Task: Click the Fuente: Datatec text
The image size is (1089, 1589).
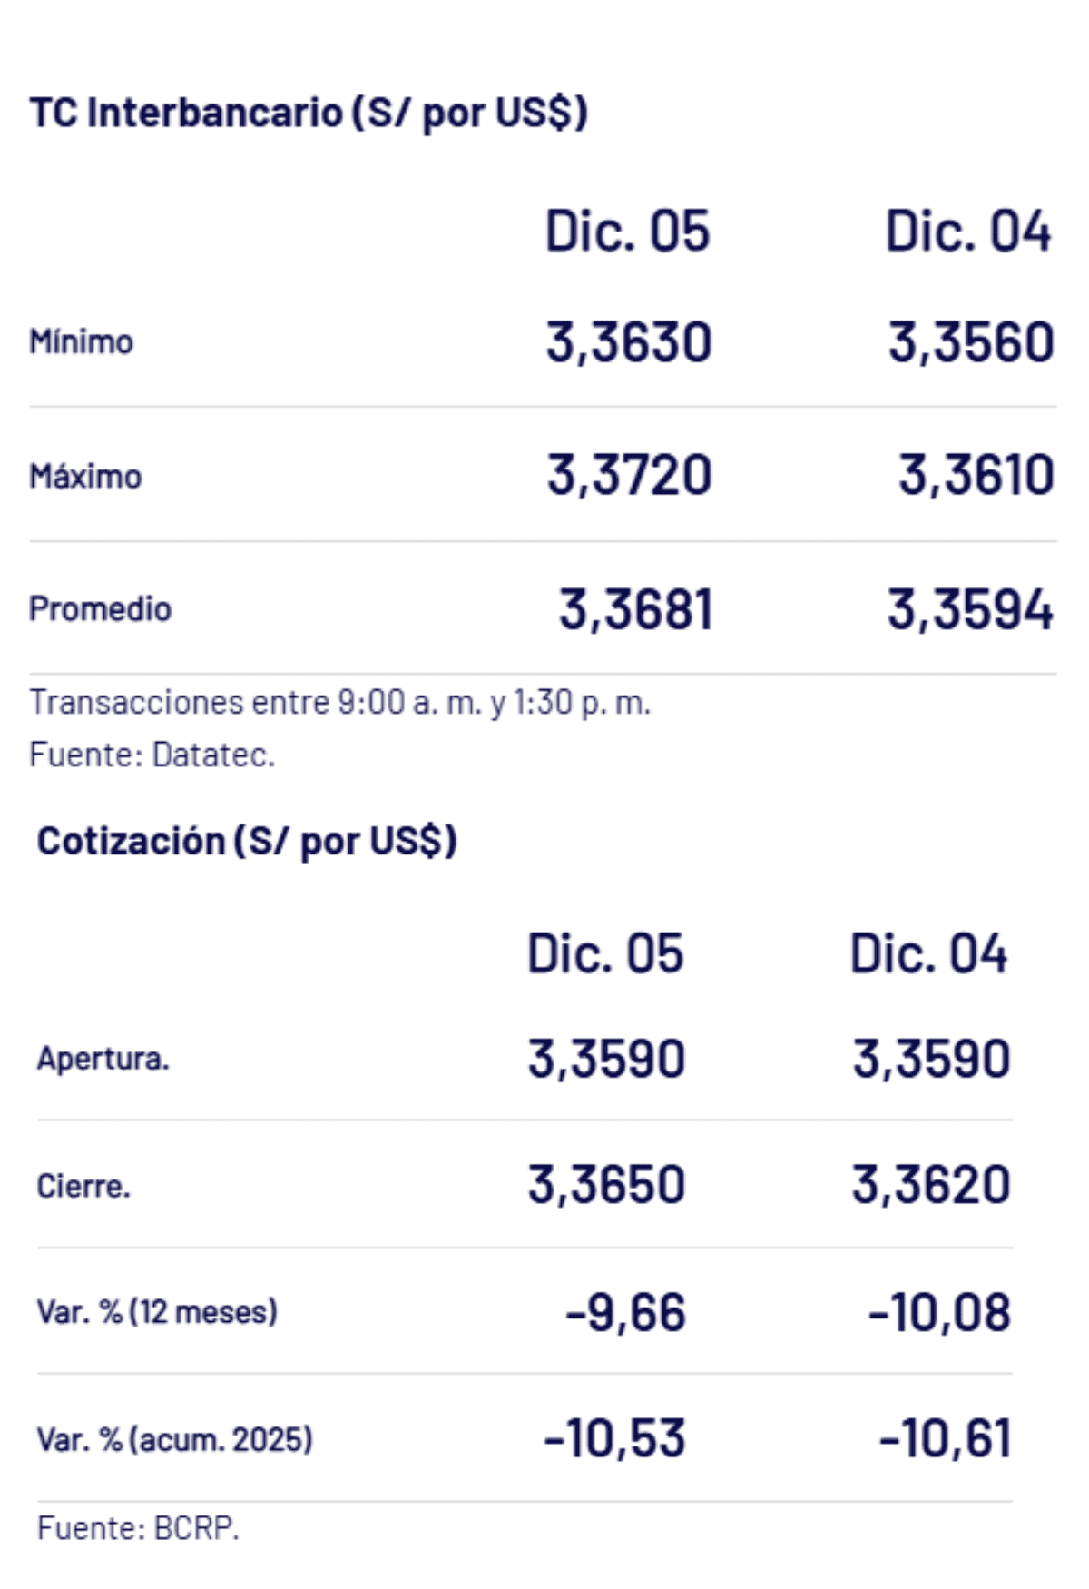Action: [152, 755]
